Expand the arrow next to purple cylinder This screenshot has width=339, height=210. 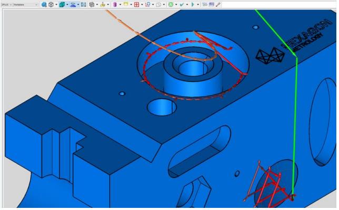(119, 4)
